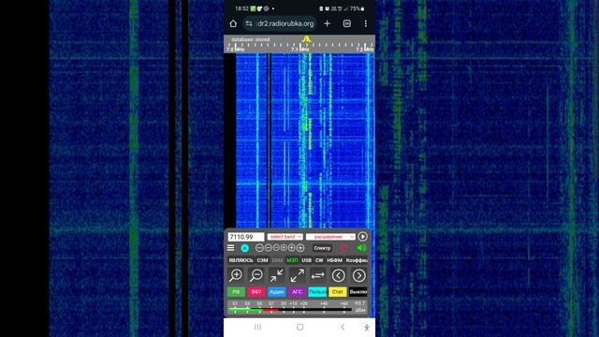Click the round play button beside dropdowns
This screenshot has height=337, width=599.
click(362, 237)
